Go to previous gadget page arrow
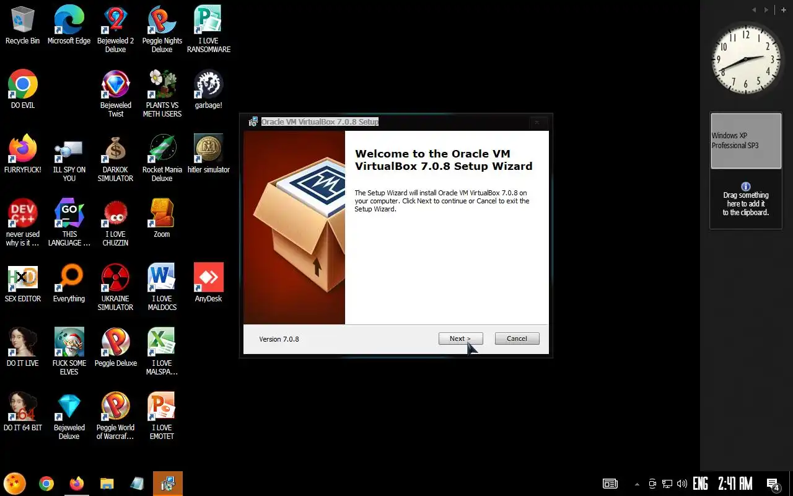Screen dimensions: 793x496 tap(754, 9)
